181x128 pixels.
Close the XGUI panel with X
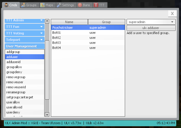[x=172, y=14]
